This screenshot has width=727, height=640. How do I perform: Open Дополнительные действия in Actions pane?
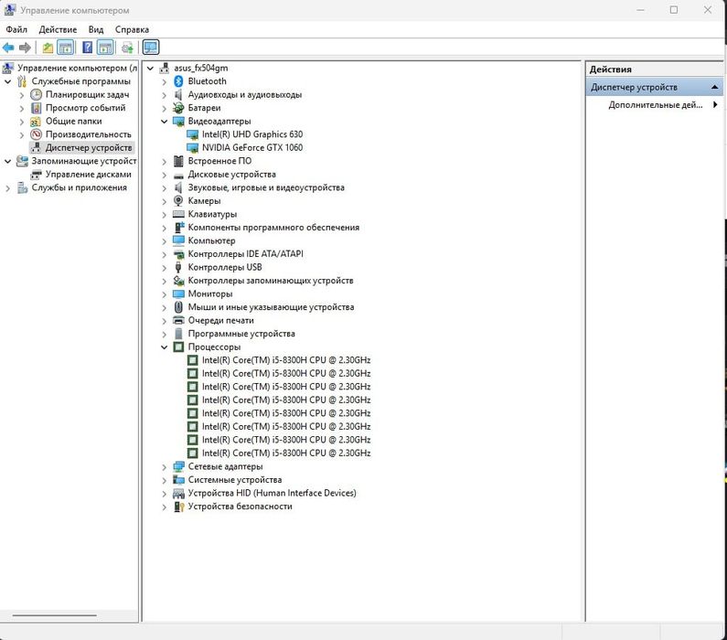[x=655, y=105]
